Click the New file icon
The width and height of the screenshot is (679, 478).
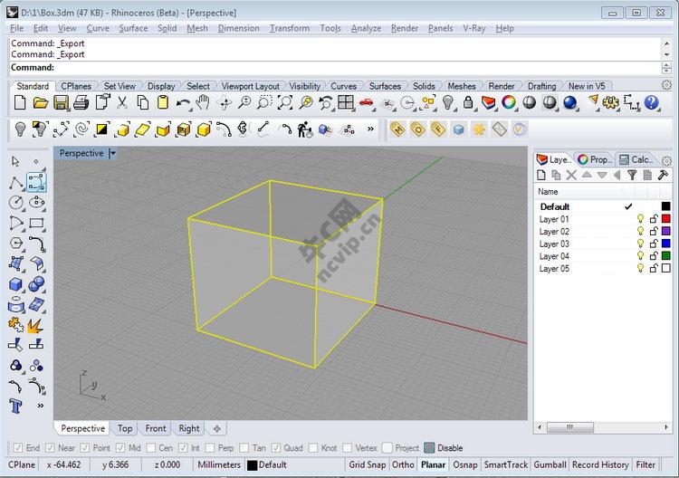tap(20, 103)
